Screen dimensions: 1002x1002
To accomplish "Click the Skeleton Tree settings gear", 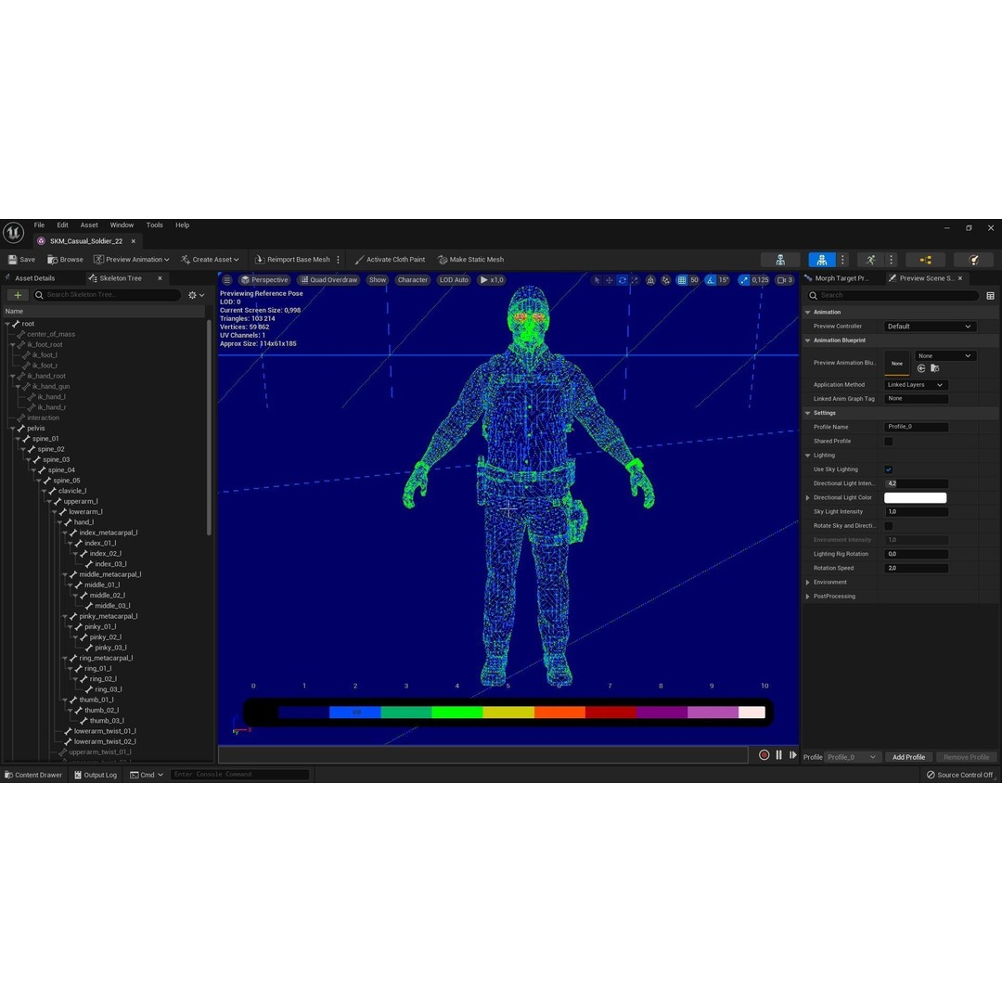I will coord(193,294).
